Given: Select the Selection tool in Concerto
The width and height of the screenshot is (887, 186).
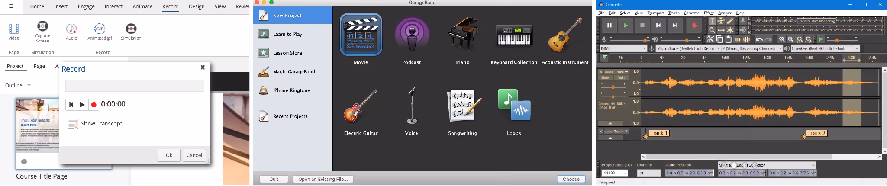Looking at the screenshot, I should (712, 21).
